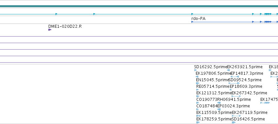
Task: Select the SD09524.5prime EST feature glyph
Action: click(x=234, y=83)
